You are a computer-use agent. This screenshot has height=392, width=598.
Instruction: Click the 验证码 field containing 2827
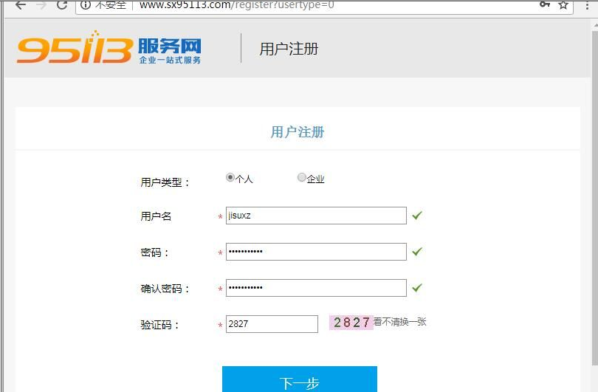(272, 324)
